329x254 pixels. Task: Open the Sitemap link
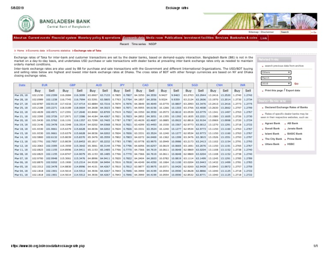pos(253,32)
